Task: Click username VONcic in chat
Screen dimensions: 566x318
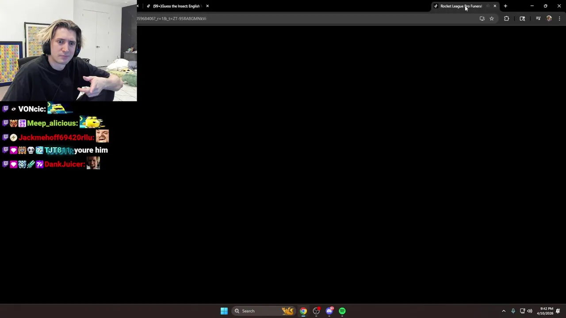Action: [31, 109]
